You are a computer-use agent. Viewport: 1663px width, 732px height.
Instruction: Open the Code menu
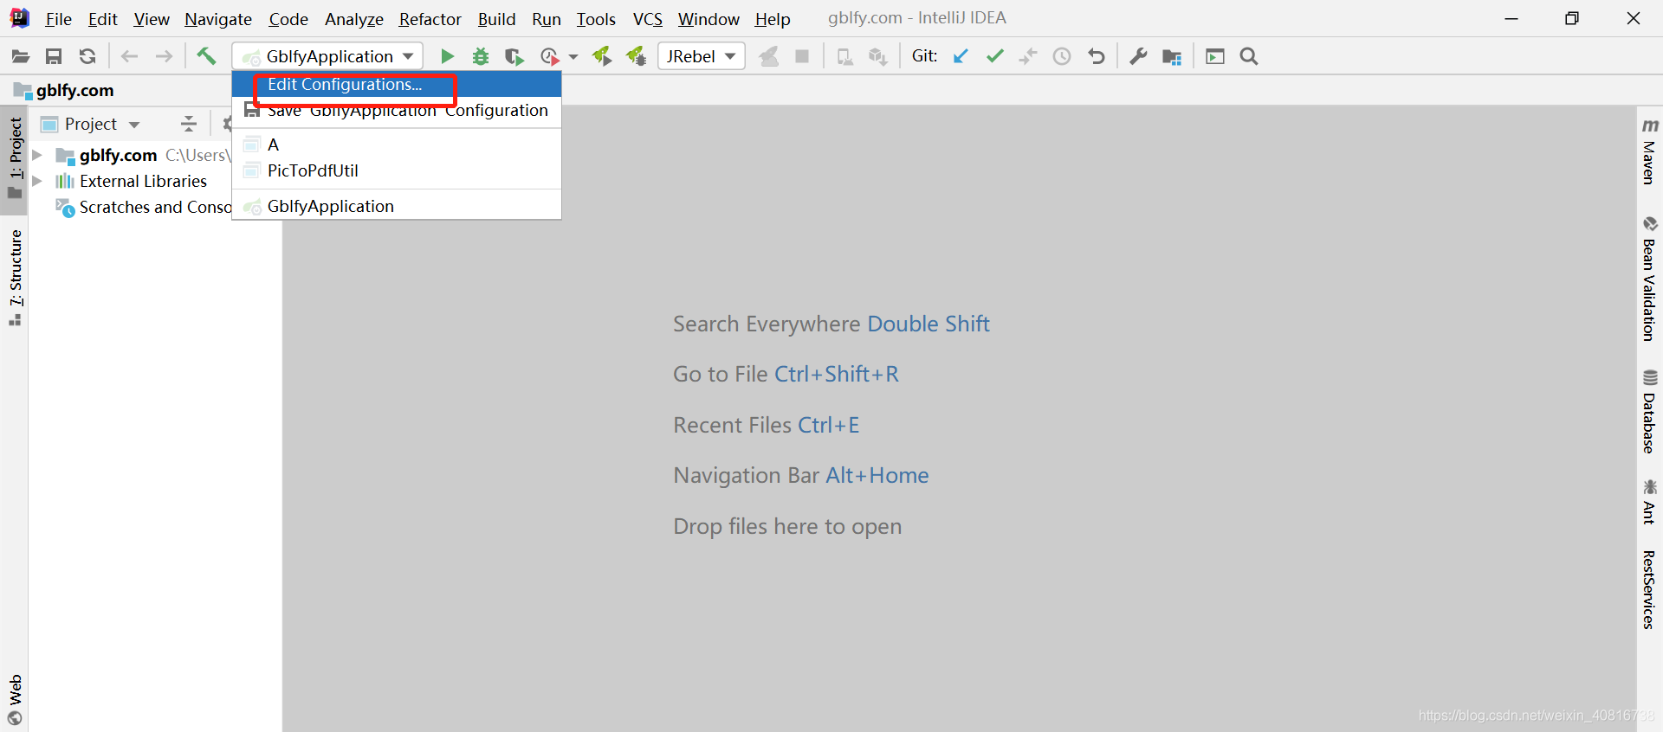288,19
